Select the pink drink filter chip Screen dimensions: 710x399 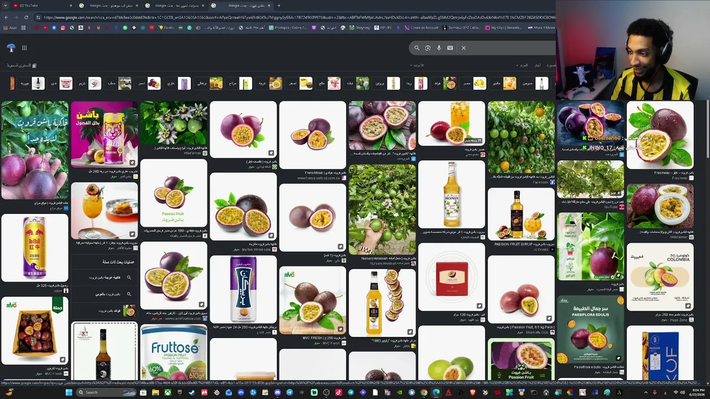point(328,83)
